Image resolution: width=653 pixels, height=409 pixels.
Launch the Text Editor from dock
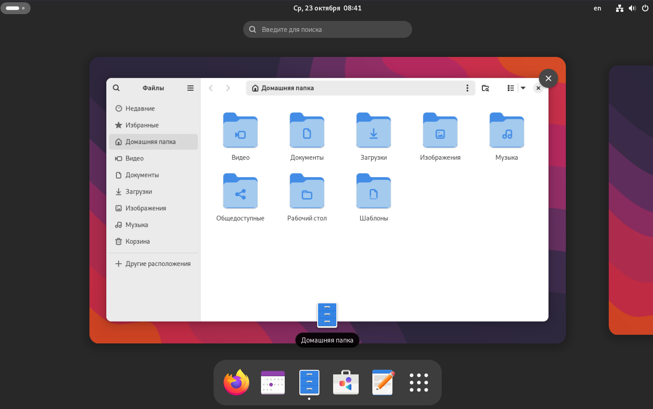tap(382, 383)
